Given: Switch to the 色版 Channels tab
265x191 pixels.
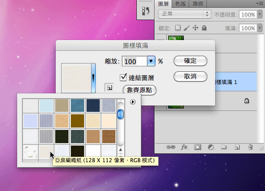Looking at the screenshot, I should tap(180, 4).
